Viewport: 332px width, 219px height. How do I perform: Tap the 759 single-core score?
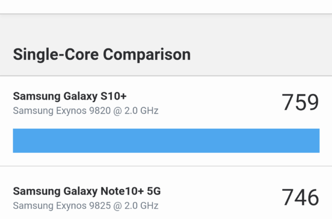[300, 103]
